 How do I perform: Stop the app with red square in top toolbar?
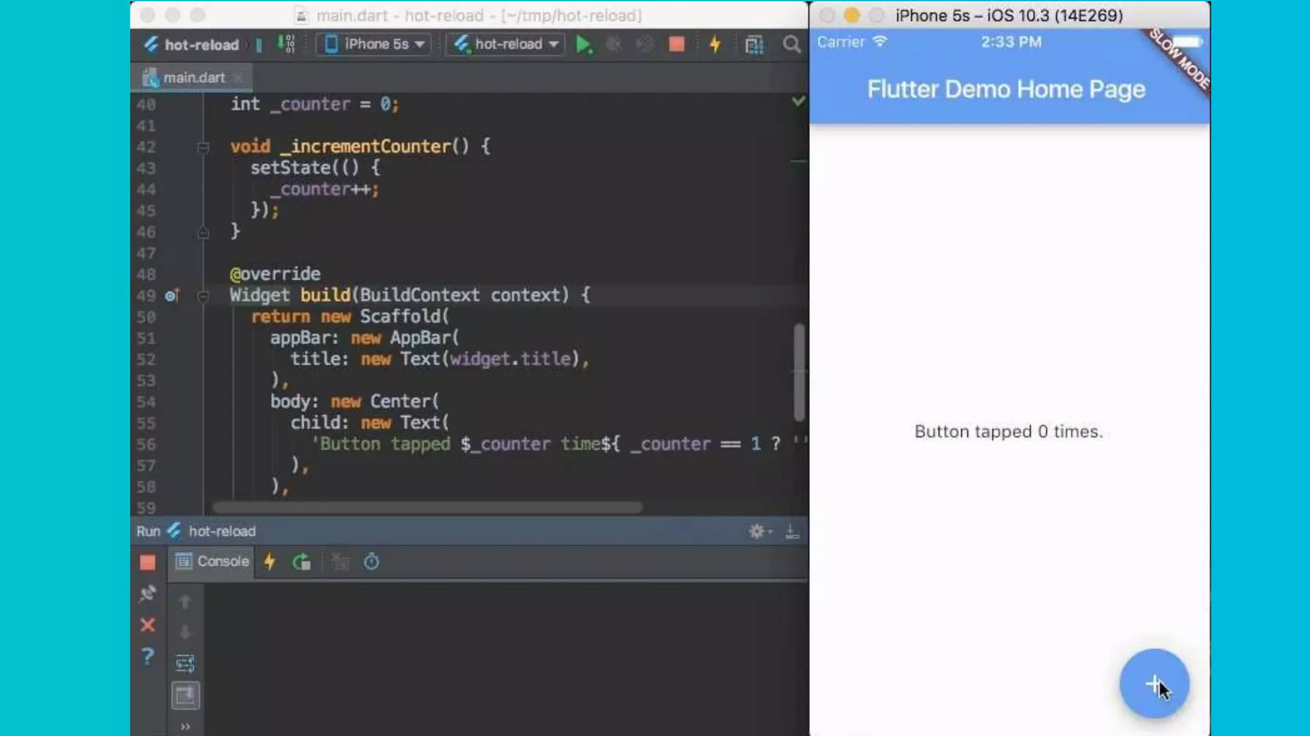(676, 44)
